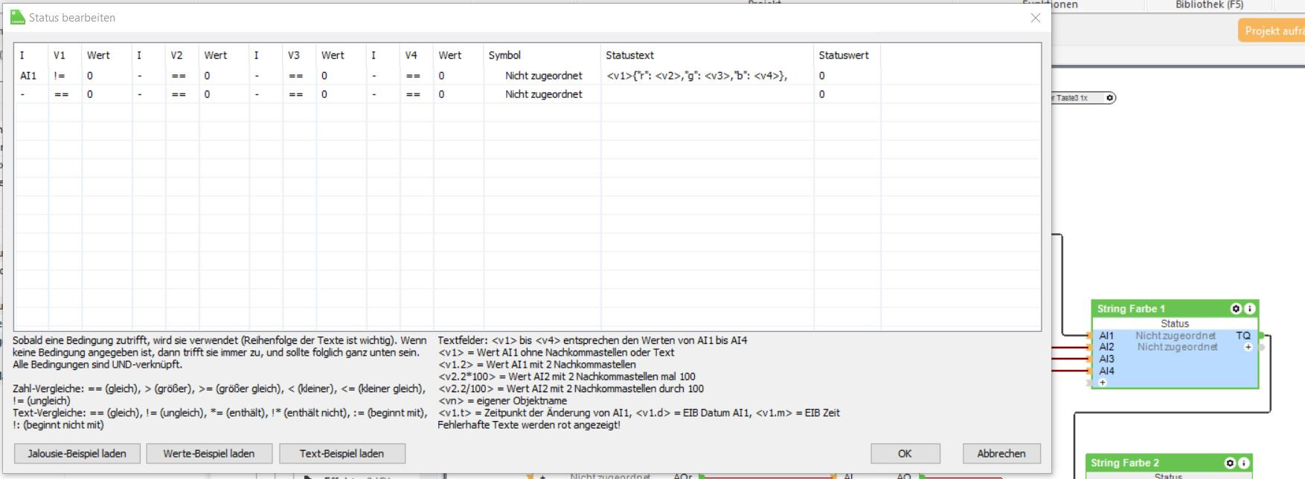Image resolution: width=1305 pixels, height=479 pixels.
Task: Close the Status bearbeiten dialog
Action: point(1035,18)
